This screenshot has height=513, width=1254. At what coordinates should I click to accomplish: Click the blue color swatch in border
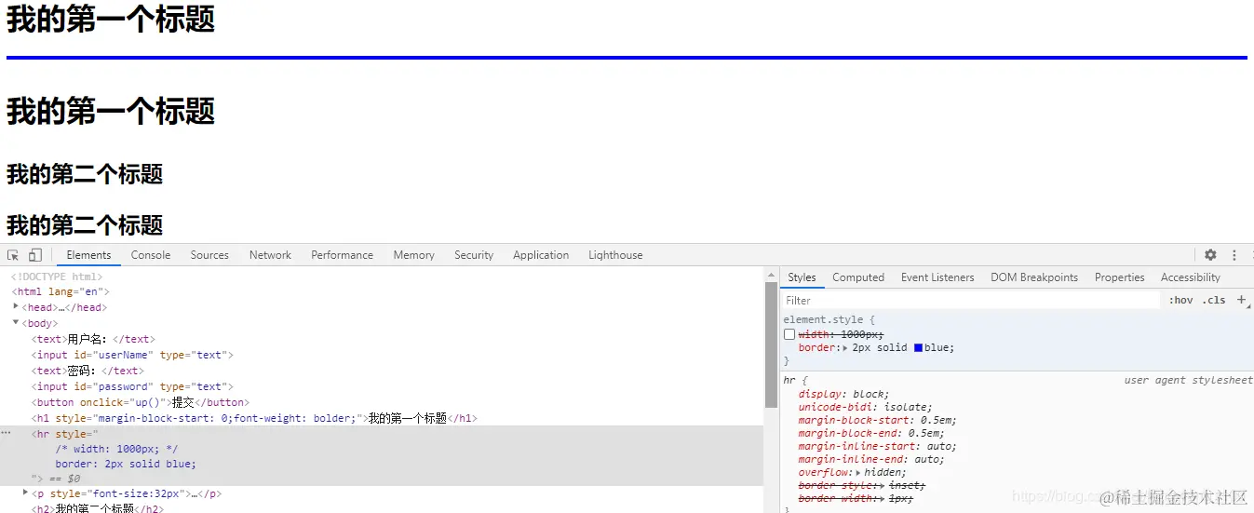[x=918, y=347]
